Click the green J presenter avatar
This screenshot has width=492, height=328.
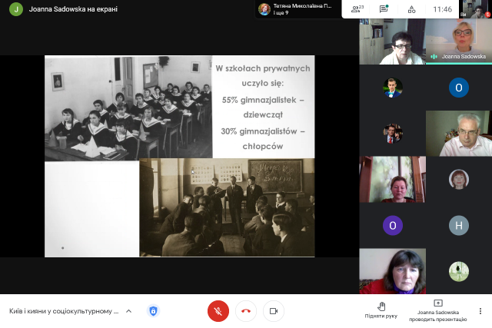(15, 9)
